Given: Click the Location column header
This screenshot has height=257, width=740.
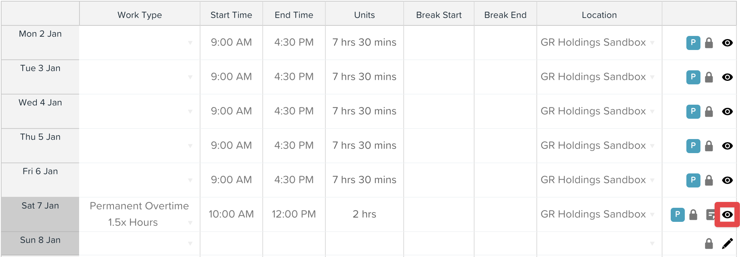Looking at the screenshot, I should 599,15.
